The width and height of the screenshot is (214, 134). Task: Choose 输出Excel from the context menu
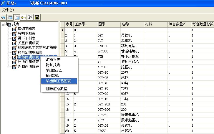click(54, 70)
